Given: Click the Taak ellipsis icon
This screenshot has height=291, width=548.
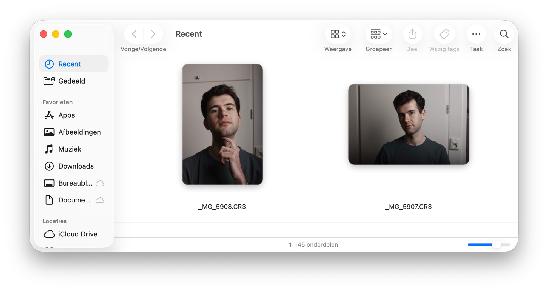Looking at the screenshot, I should [476, 34].
